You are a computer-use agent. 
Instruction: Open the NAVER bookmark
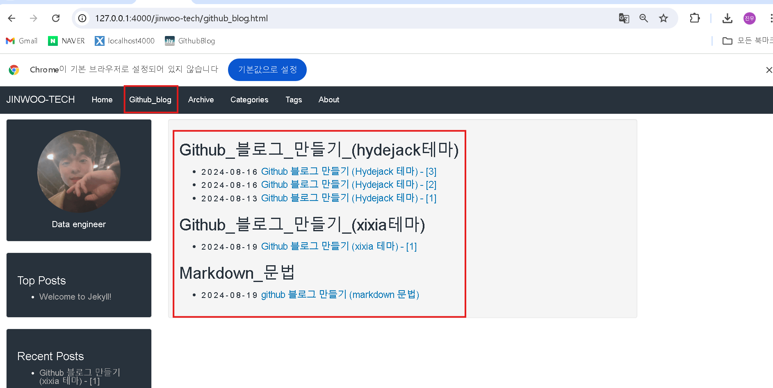tap(66, 41)
